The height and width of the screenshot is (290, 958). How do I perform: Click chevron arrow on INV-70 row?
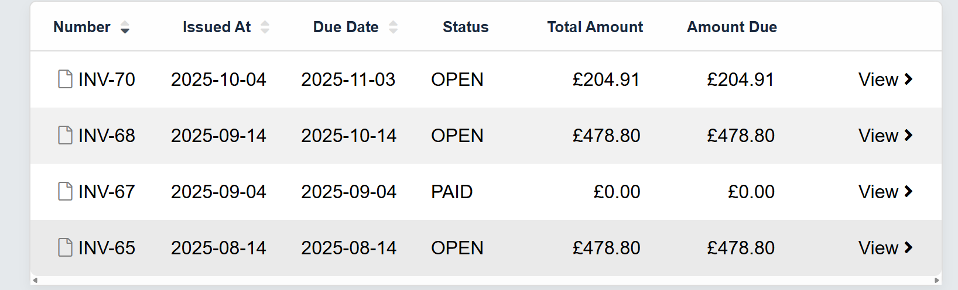pos(908,79)
